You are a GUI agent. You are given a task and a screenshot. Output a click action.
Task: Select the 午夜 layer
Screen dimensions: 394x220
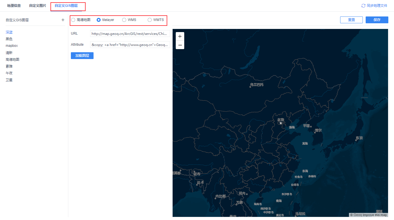(x=9, y=73)
